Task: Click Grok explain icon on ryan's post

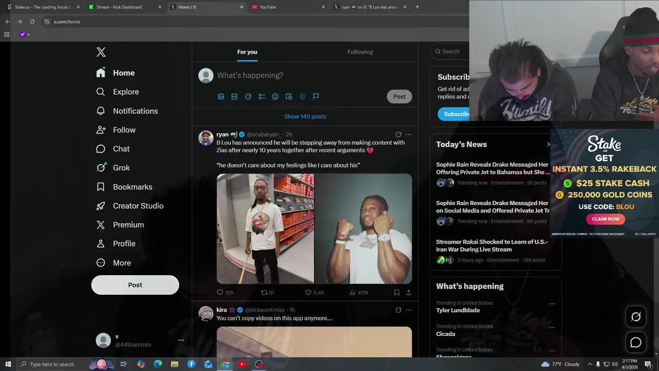Action: (398, 134)
